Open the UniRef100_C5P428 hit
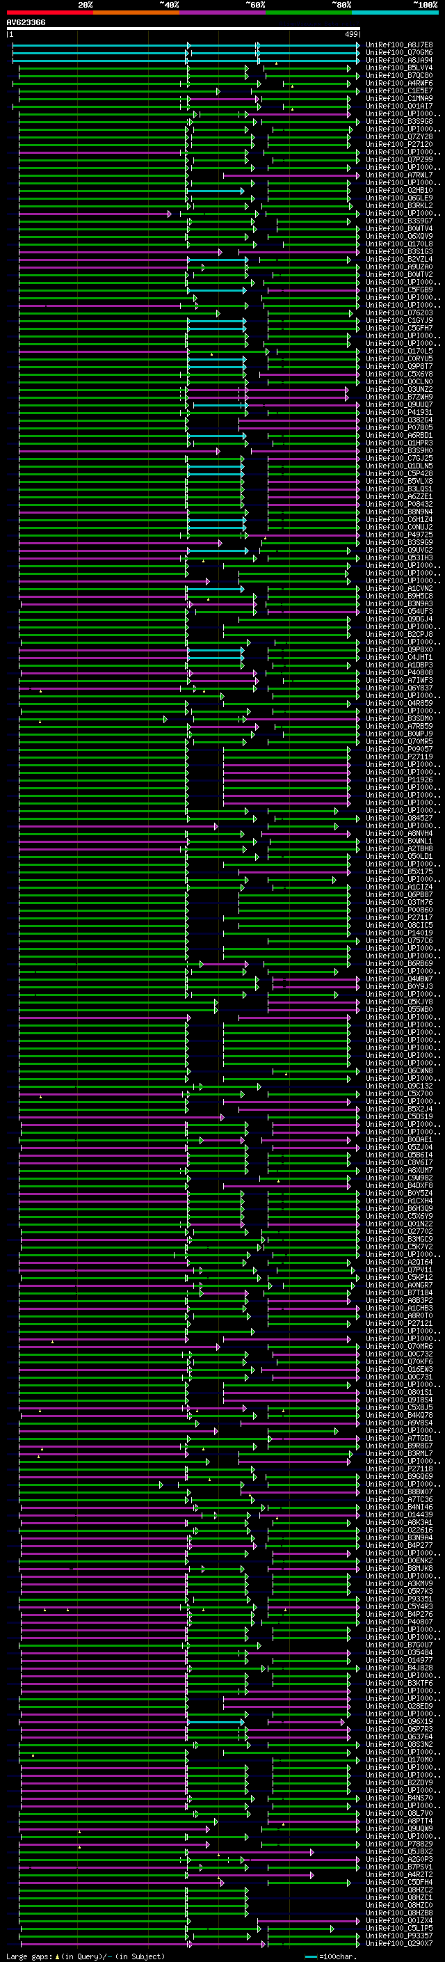Screen dimensions: 445x1962 point(398,474)
